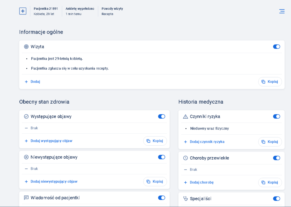
Task: Open the hamburger menu
Action: 282,11
